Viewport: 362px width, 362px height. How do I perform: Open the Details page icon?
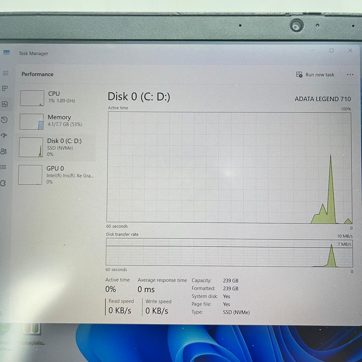click(3, 167)
